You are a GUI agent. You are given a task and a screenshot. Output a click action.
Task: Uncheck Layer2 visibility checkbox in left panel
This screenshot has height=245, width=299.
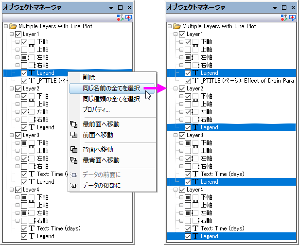18,88
